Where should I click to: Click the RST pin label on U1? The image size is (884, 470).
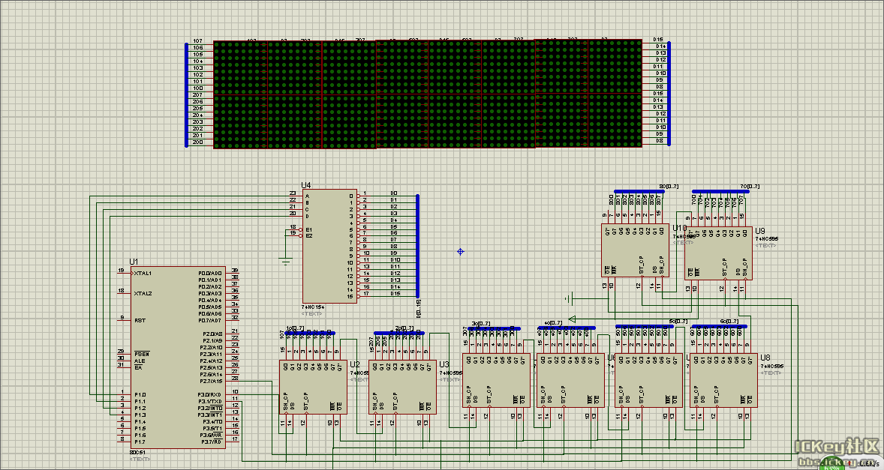pos(140,320)
